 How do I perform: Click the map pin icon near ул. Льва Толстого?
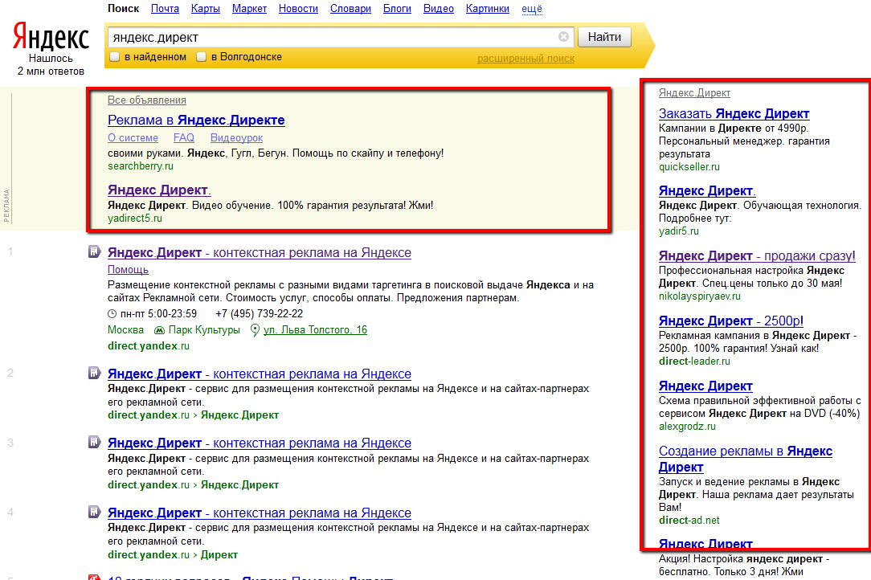(x=255, y=330)
